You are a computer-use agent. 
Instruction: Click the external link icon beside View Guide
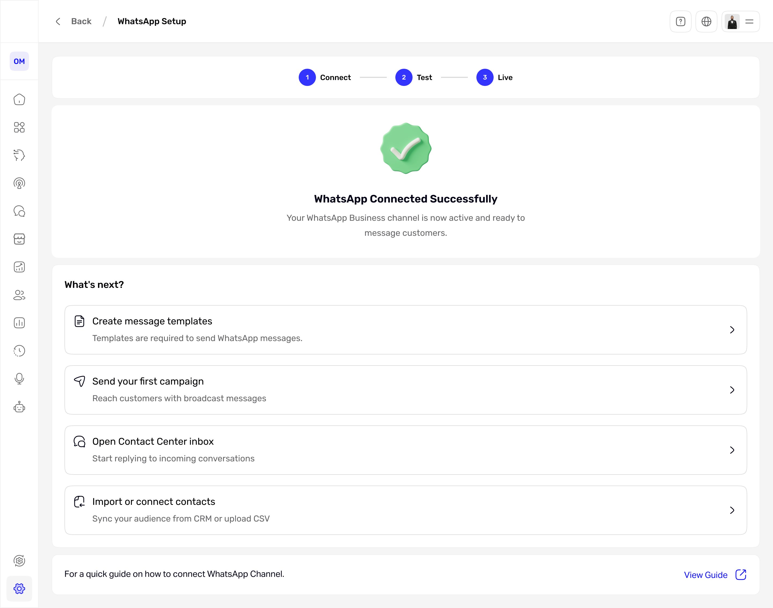tap(741, 574)
